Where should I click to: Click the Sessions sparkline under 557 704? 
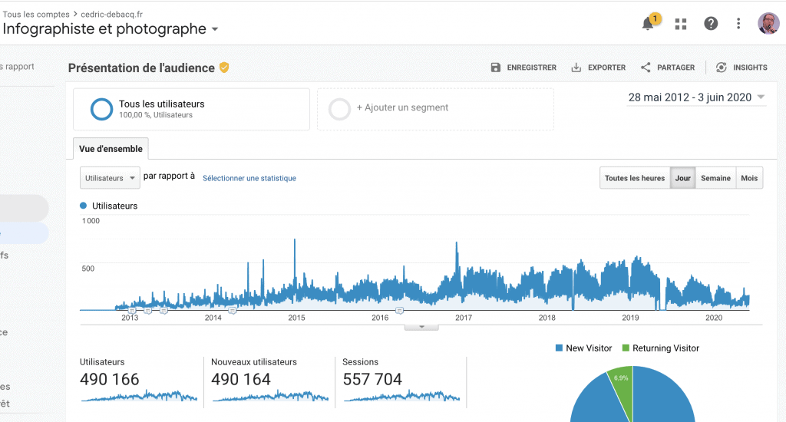401,396
